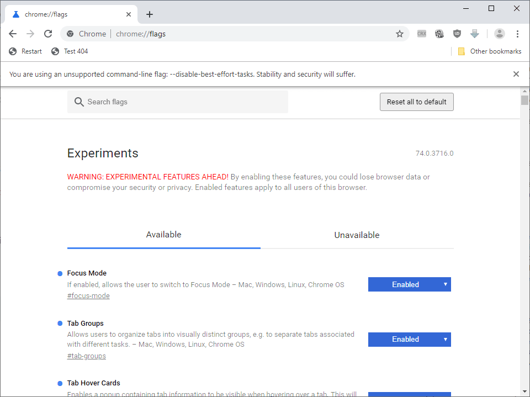
Task: Click the Reset all to default button
Action: 416,102
